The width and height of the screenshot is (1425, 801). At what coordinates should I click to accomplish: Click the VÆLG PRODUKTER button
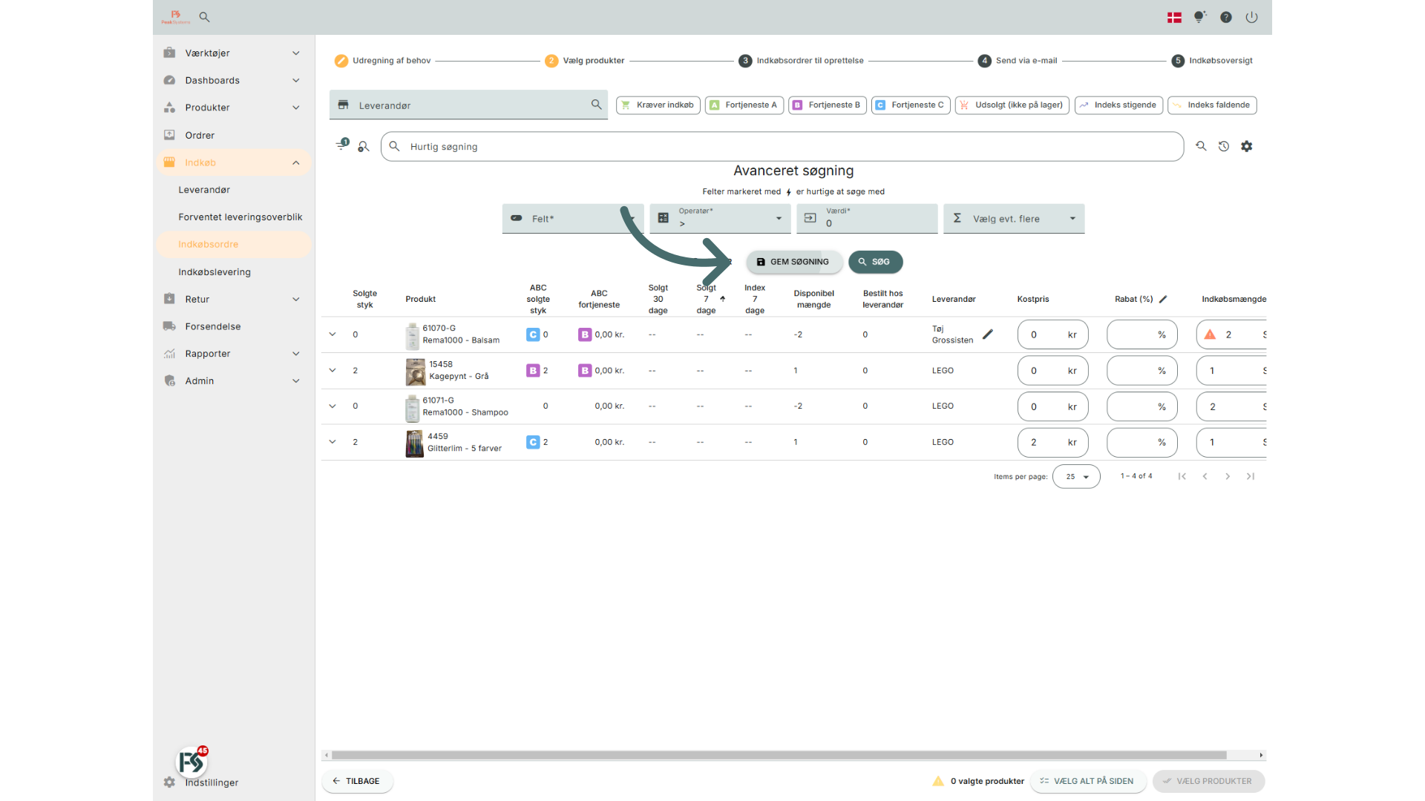tap(1208, 781)
